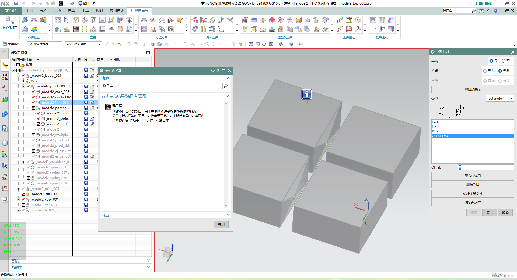
Task: Open the rectangle gate type dropdown
Action: (x=500, y=99)
